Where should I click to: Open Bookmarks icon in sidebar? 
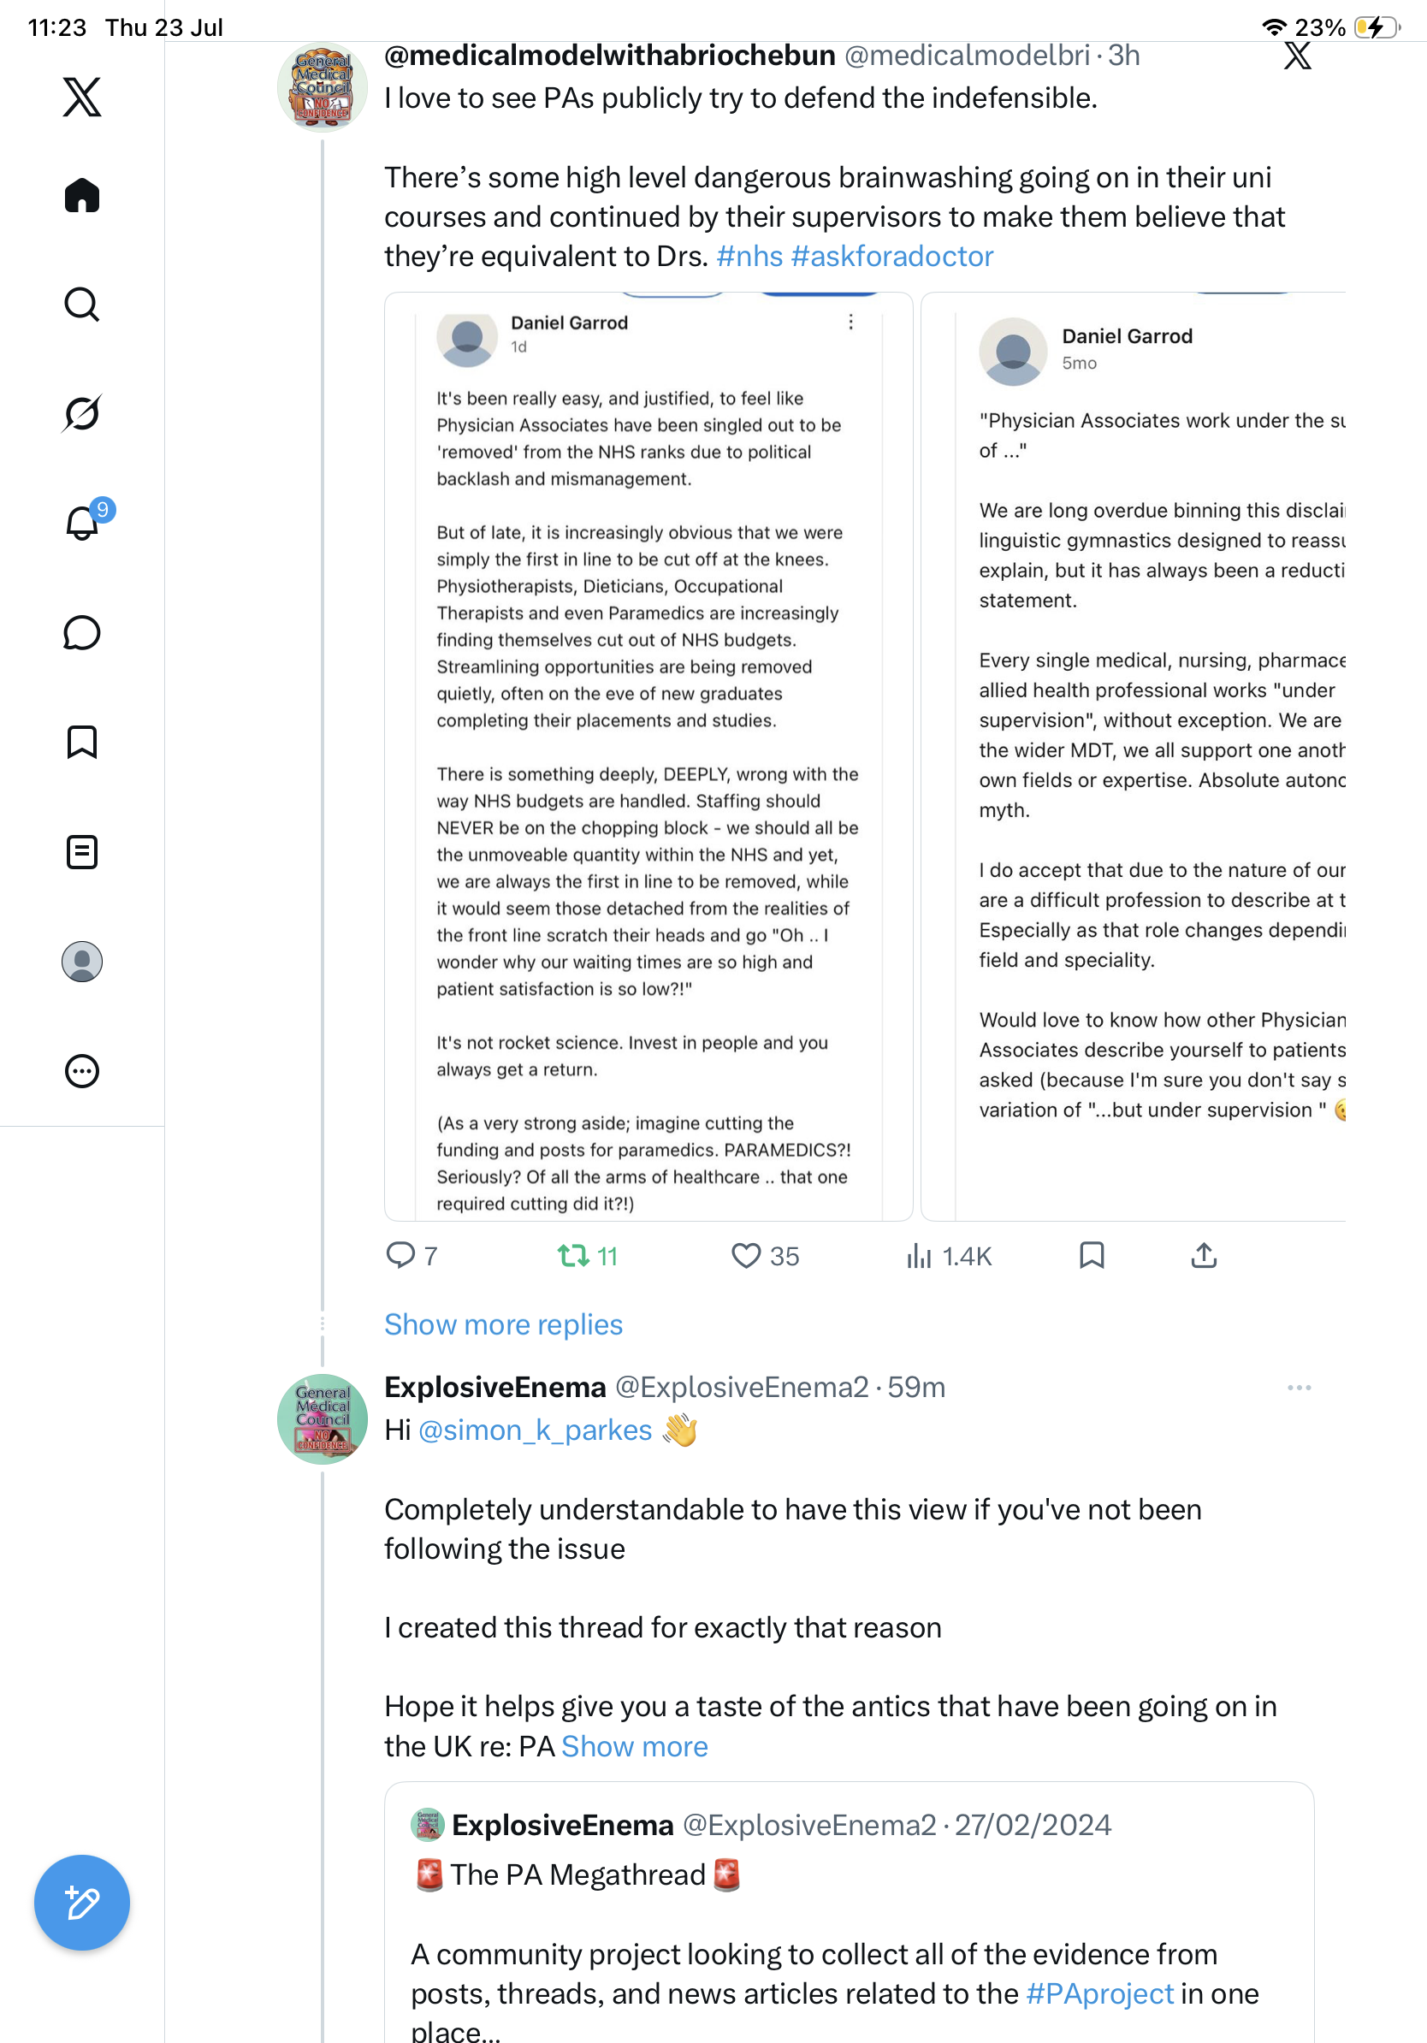(x=82, y=742)
